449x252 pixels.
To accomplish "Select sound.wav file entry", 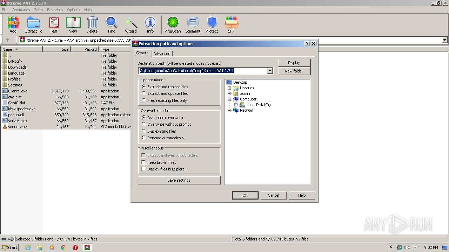I will [66, 127].
